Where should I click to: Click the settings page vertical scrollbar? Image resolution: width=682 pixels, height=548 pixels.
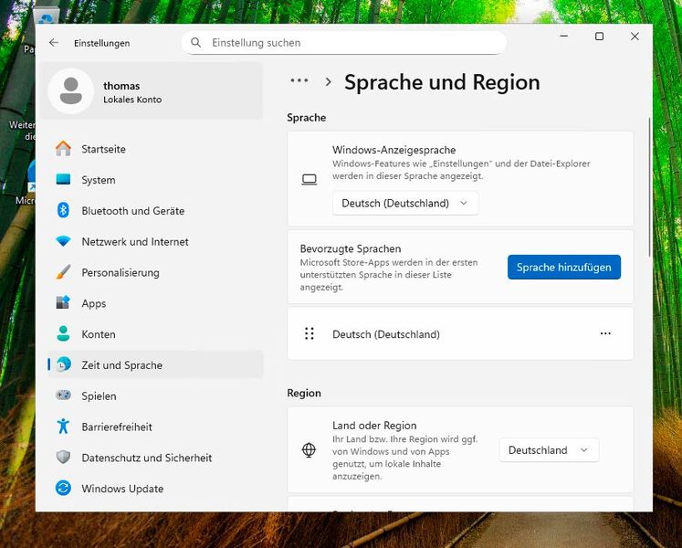coord(649,187)
